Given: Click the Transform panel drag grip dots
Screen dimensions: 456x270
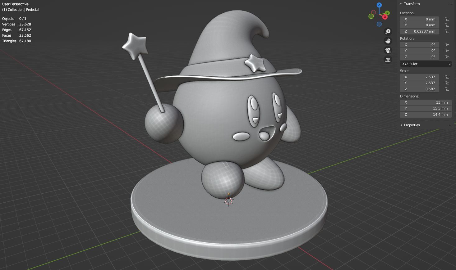Looking at the screenshot, I should [x=451, y=4].
